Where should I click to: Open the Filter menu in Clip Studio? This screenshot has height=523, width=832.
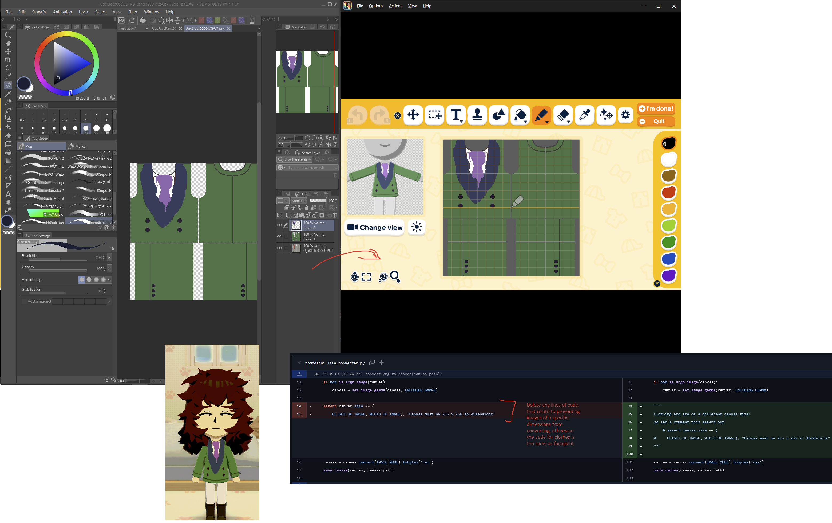click(x=133, y=12)
